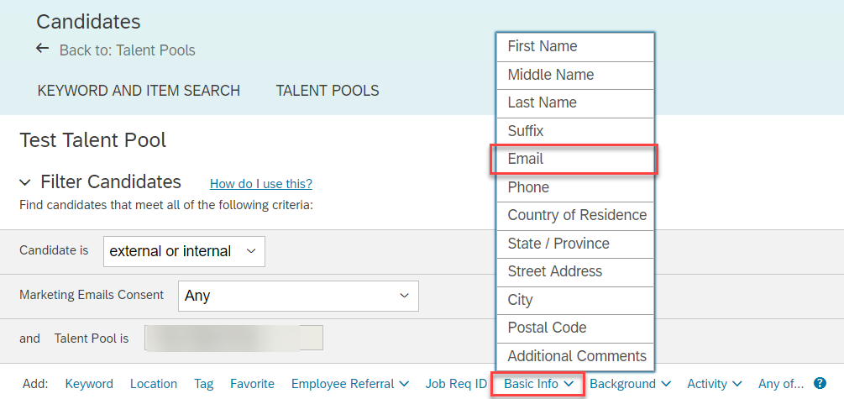Screen dimensions: 844x399
Task: Add a Job Req ID filter
Action: point(456,384)
